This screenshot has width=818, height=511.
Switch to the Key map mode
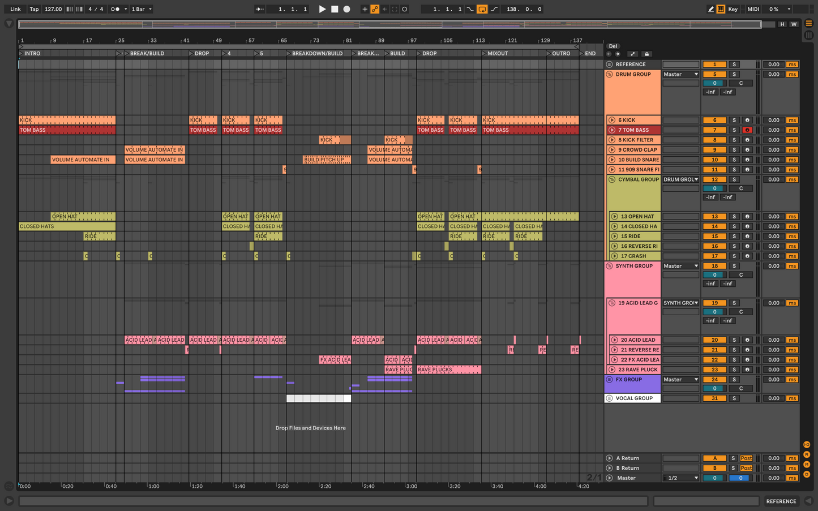pyautogui.click(x=733, y=9)
